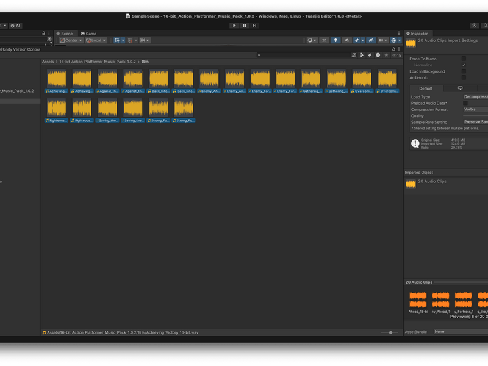The height and width of the screenshot is (366, 488).
Task: Open the Sample Rate Setting dropdown
Action: coord(476,122)
